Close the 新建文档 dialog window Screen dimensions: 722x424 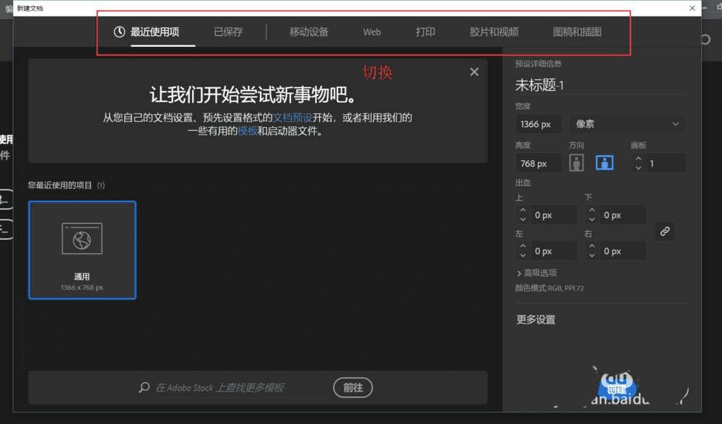pos(692,8)
